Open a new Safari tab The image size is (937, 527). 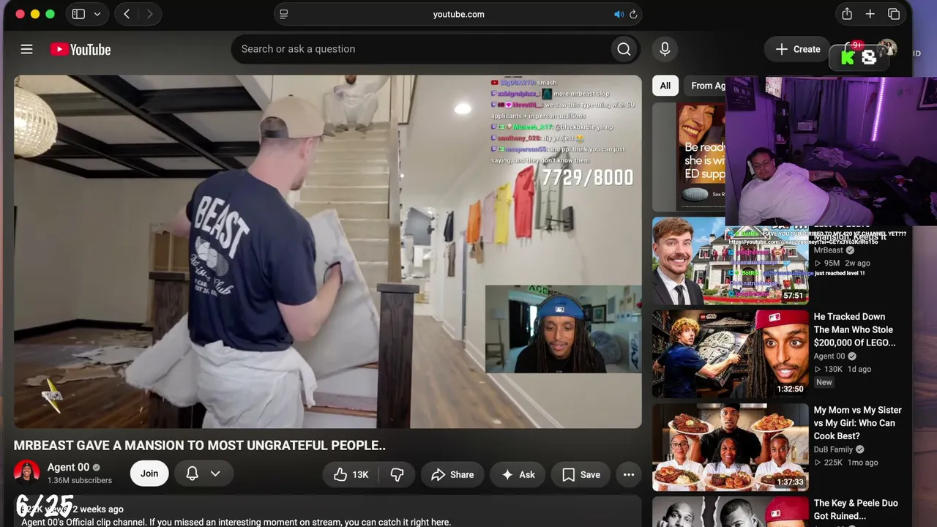coord(870,14)
